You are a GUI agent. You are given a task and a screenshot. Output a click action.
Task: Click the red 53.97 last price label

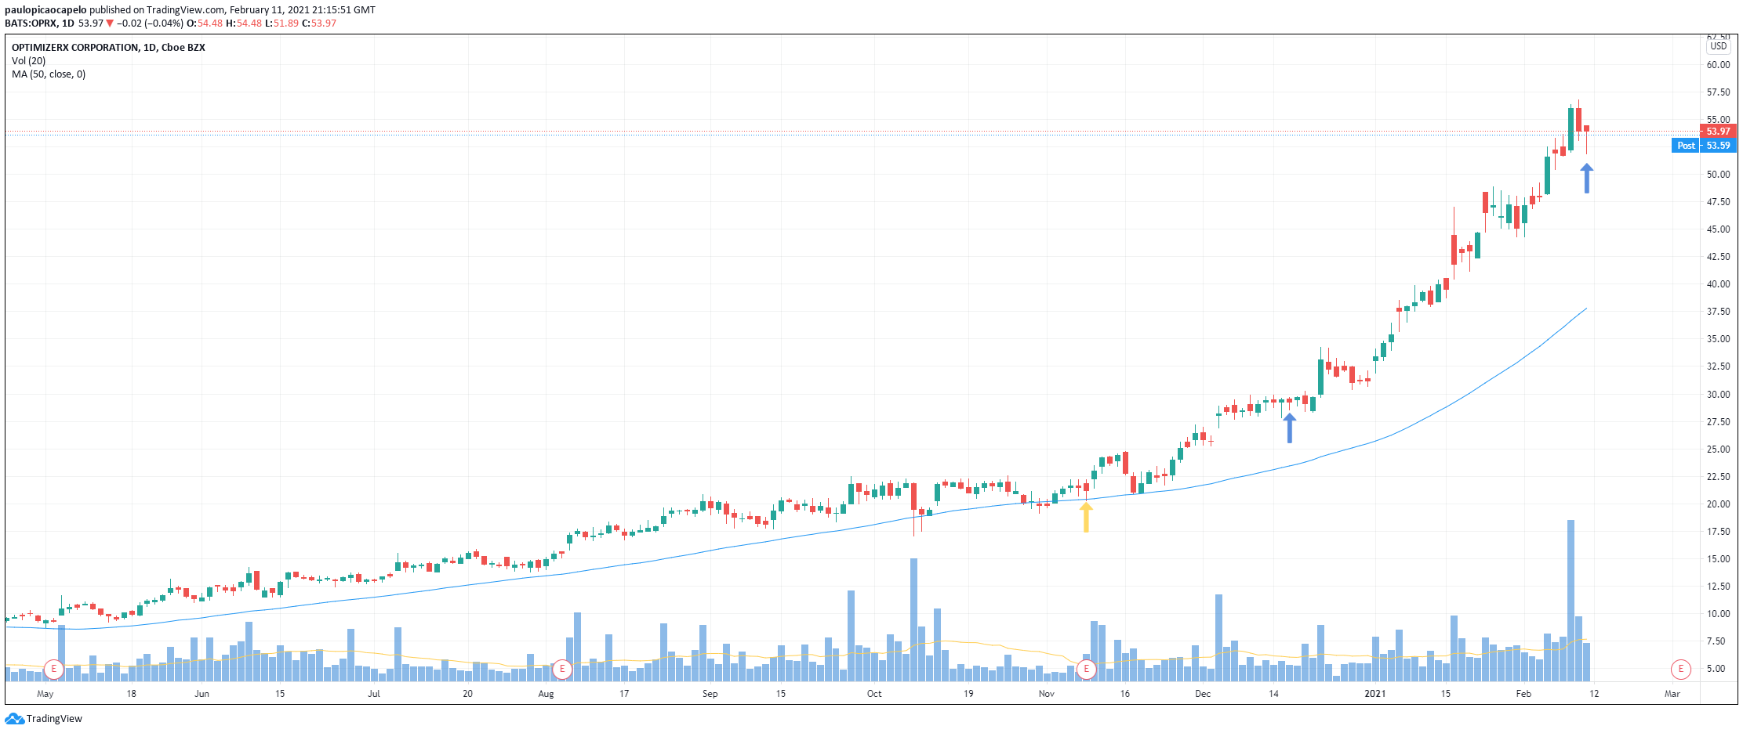tap(1718, 131)
